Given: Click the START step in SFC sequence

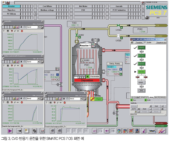Looking at the screenshot, I should (141, 48).
